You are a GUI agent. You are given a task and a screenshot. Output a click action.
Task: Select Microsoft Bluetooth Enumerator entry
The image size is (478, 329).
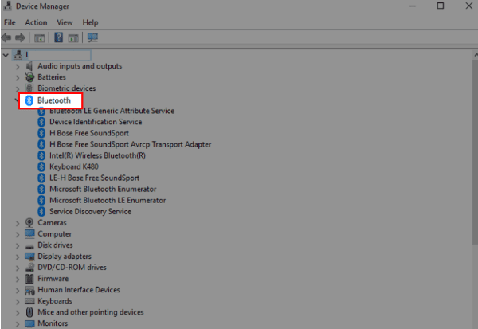tap(103, 189)
